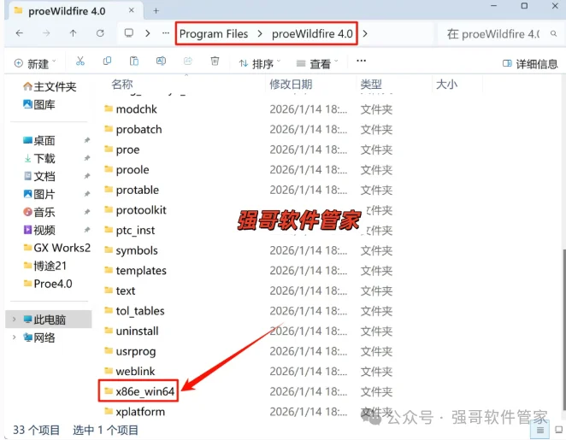Select the usrprog folder
Screen dimensions: 566x440
click(130, 351)
